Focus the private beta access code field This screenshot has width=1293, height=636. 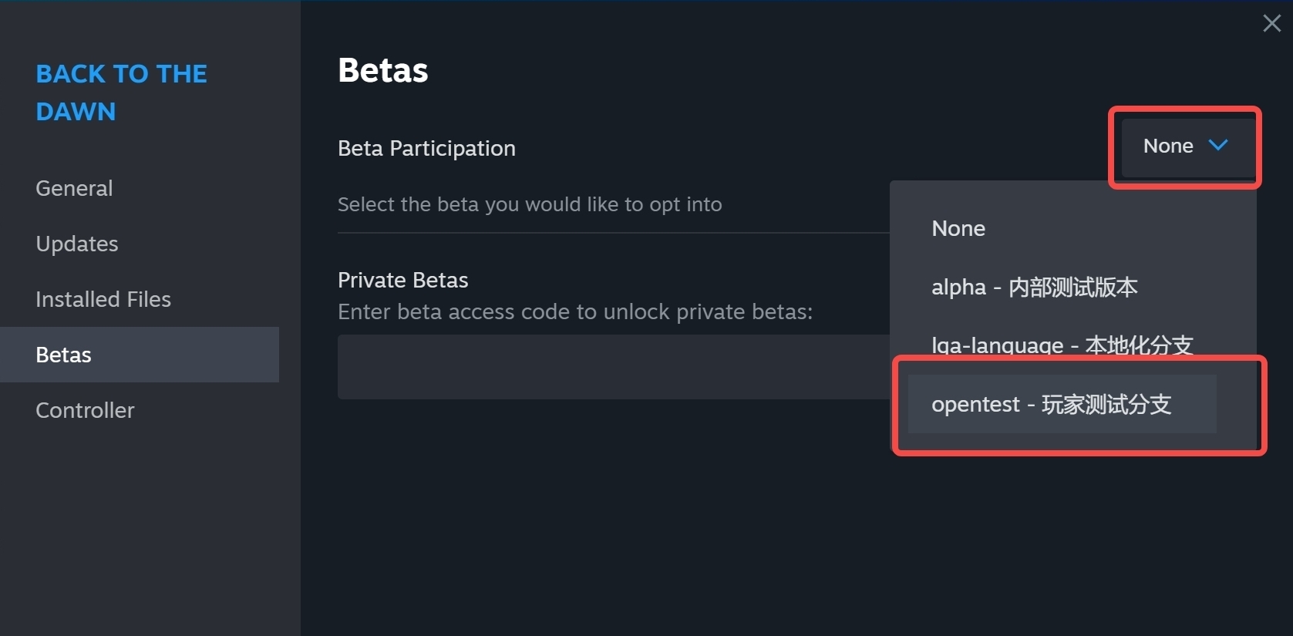tap(613, 367)
